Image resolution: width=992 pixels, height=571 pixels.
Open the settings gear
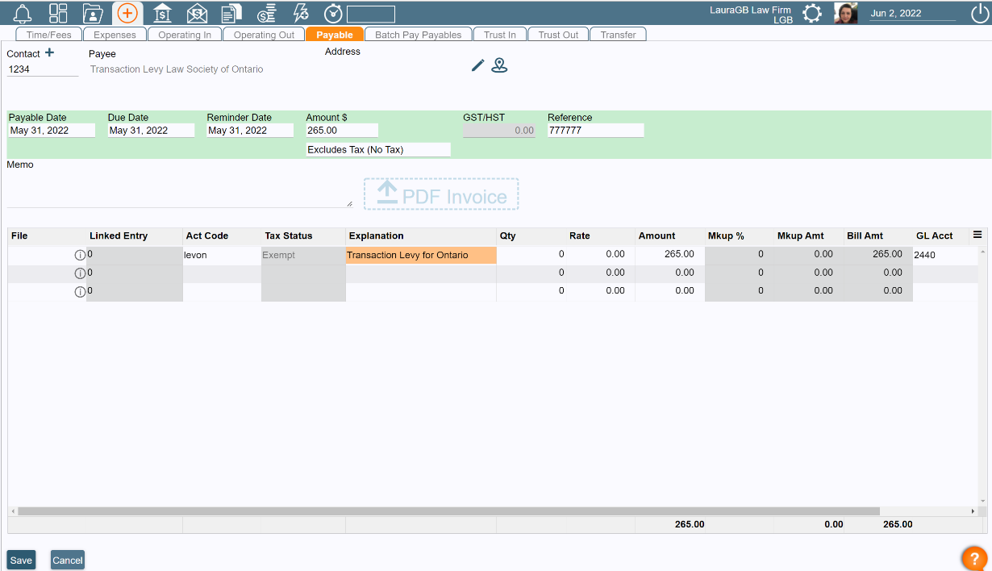811,13
